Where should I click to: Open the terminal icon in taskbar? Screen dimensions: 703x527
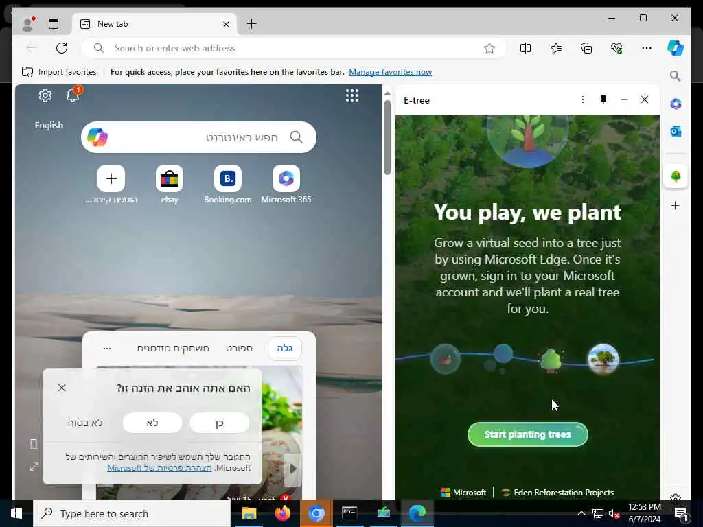pos(349,513)
